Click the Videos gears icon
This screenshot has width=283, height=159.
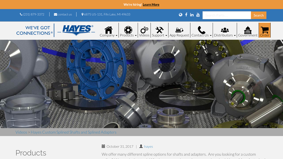[144, 30]
